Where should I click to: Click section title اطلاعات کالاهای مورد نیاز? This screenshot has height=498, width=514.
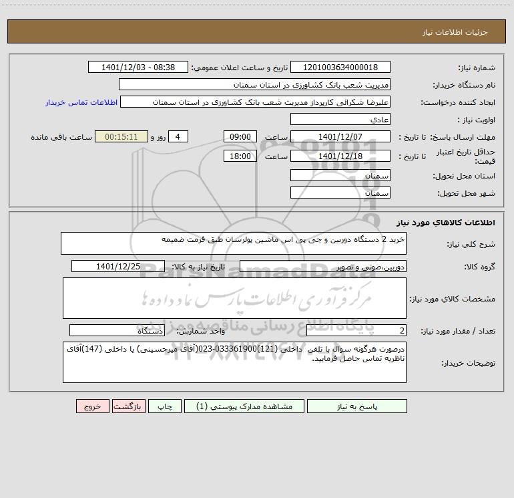coord(446,223)
